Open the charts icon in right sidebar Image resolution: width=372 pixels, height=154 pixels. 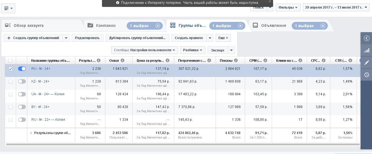click(x=366, y=50)
